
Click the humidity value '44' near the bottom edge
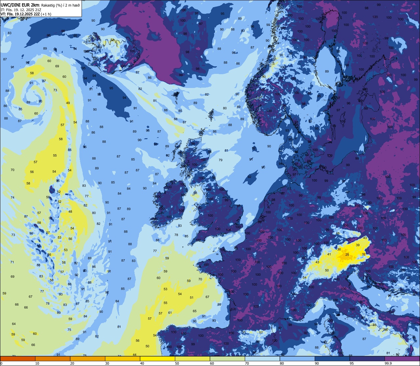tap(135, 355)
